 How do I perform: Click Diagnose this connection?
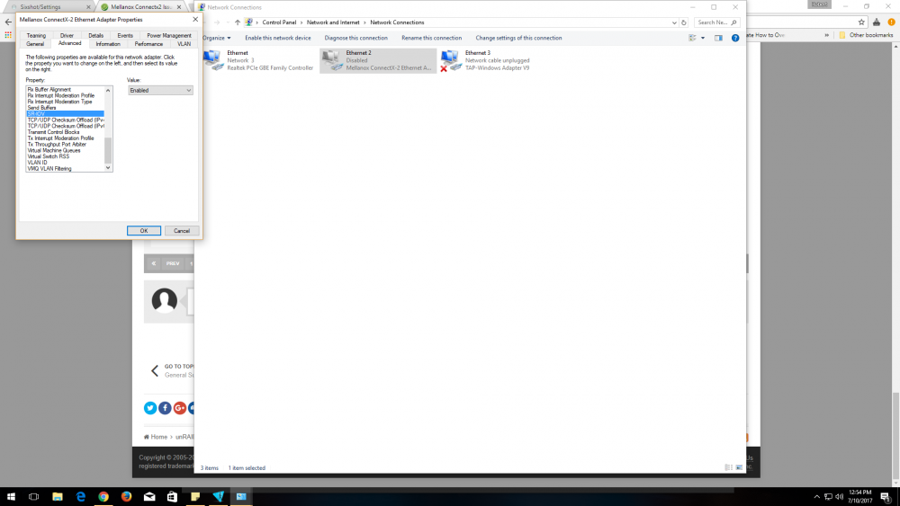355,38
